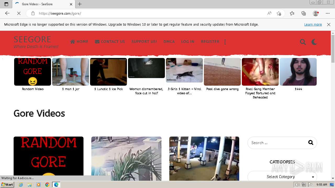Open a new browser tab
Image resolution: width=335 pixels, height=188 pixels.
pos(80,4)
